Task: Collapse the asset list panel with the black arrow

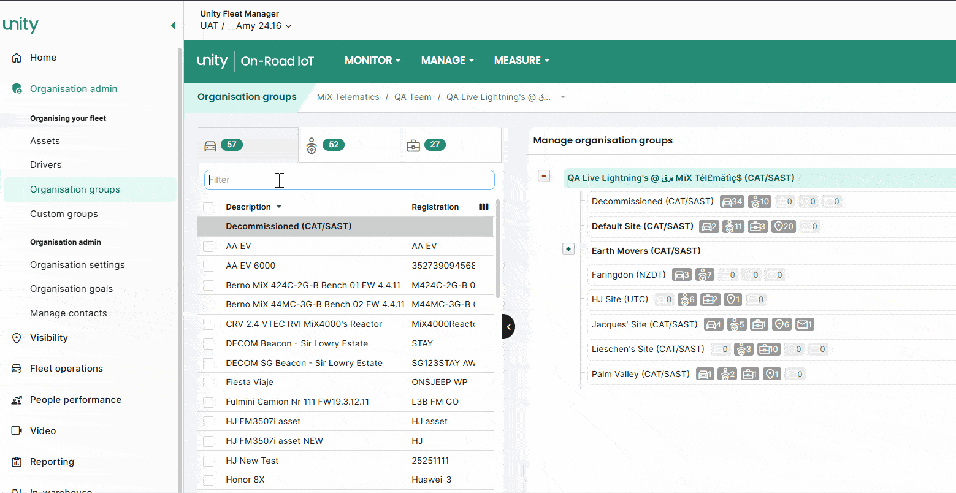Action: coord(508,327)
